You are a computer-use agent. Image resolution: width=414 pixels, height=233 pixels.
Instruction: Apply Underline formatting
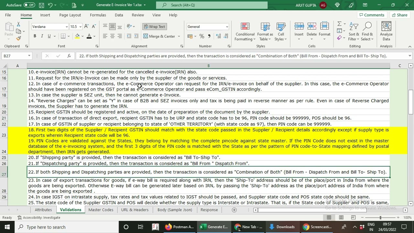point(49,36)
